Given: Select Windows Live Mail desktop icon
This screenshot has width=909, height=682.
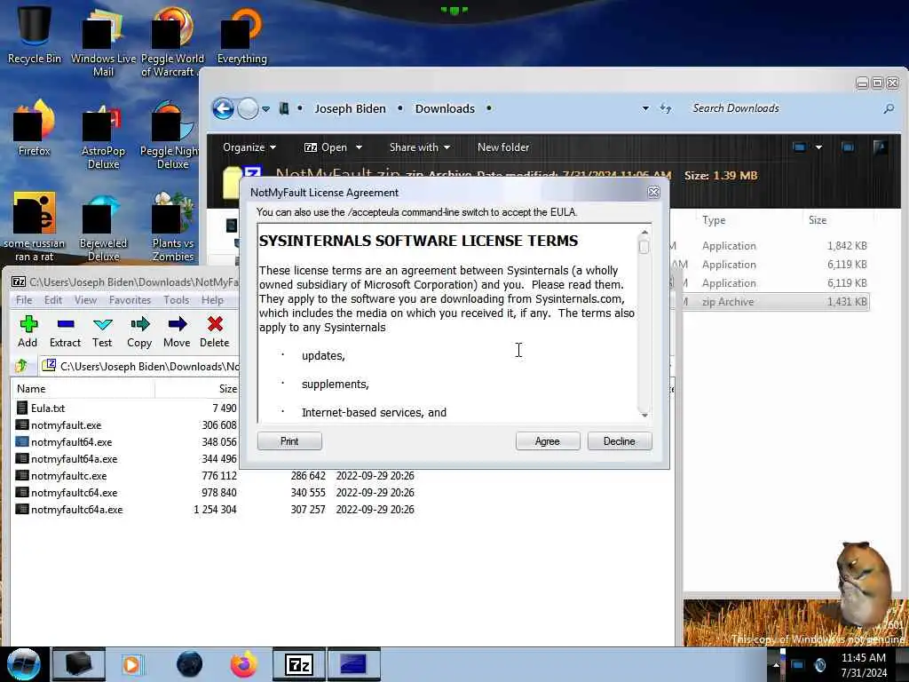Looking at the screenshot, I should 103,42.
